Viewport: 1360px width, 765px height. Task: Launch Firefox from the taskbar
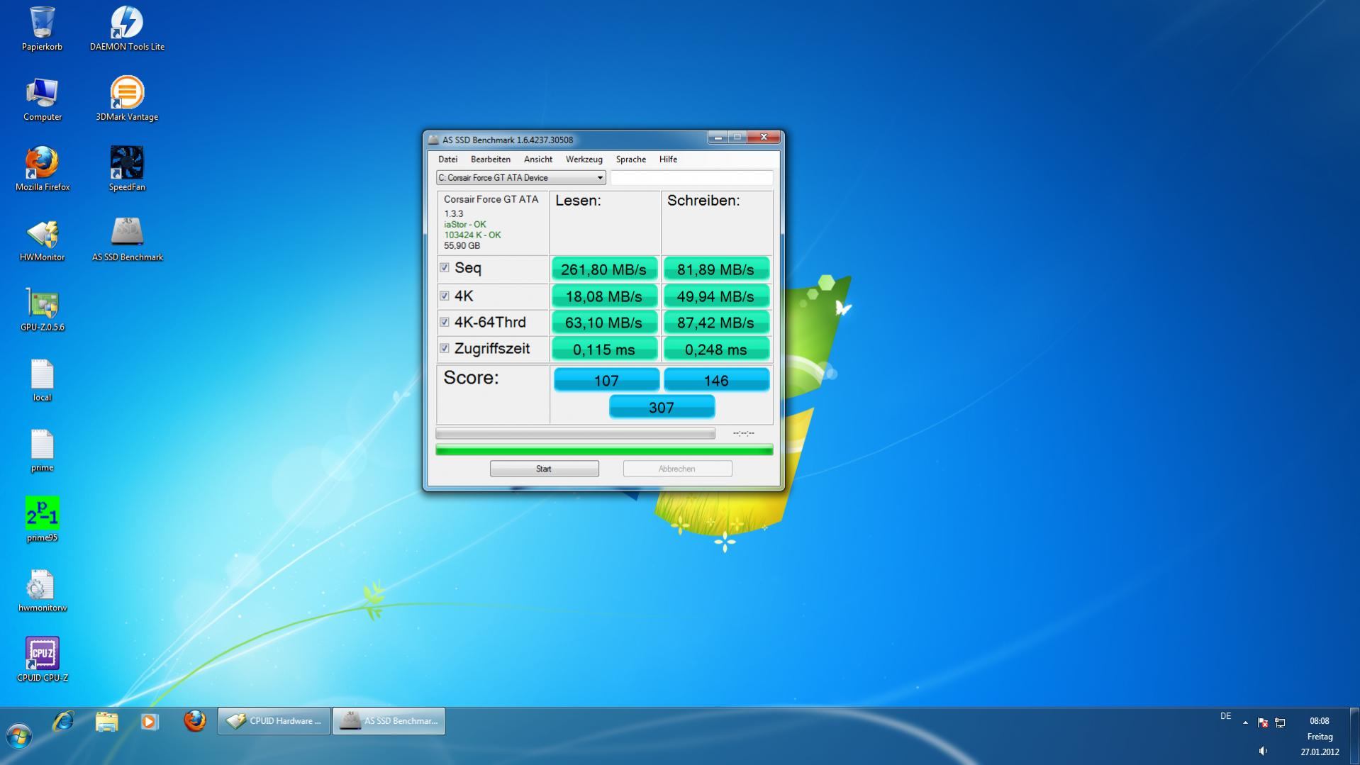[194, 721]
